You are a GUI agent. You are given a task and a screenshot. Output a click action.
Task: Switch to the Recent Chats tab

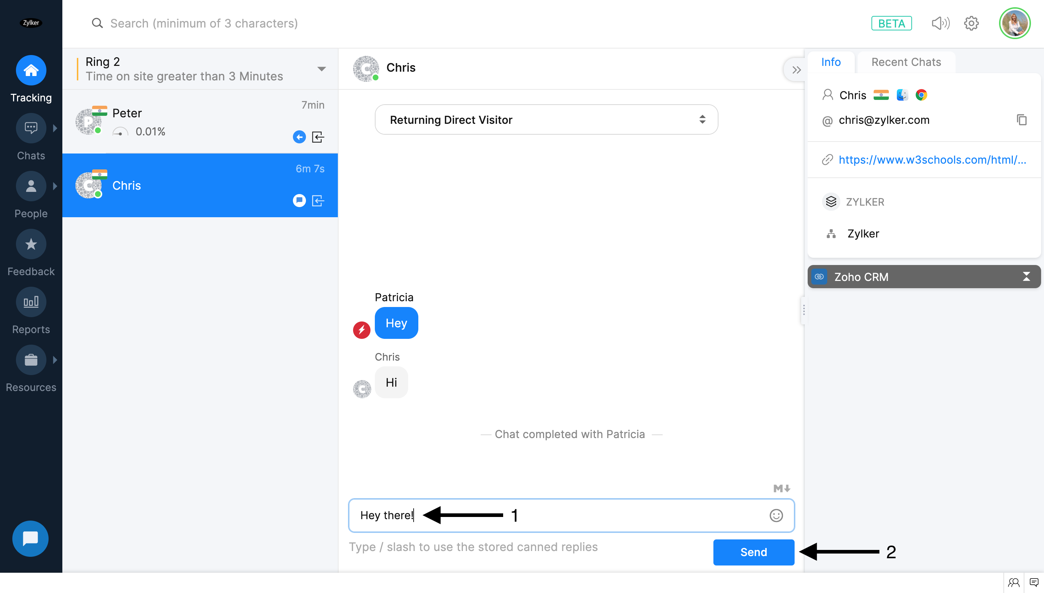[906, 62]
